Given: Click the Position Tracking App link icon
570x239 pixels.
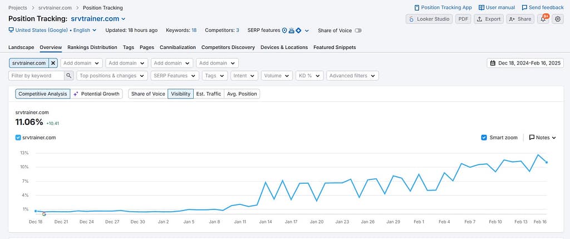Looking at the screenshot, I should [417, 8].
